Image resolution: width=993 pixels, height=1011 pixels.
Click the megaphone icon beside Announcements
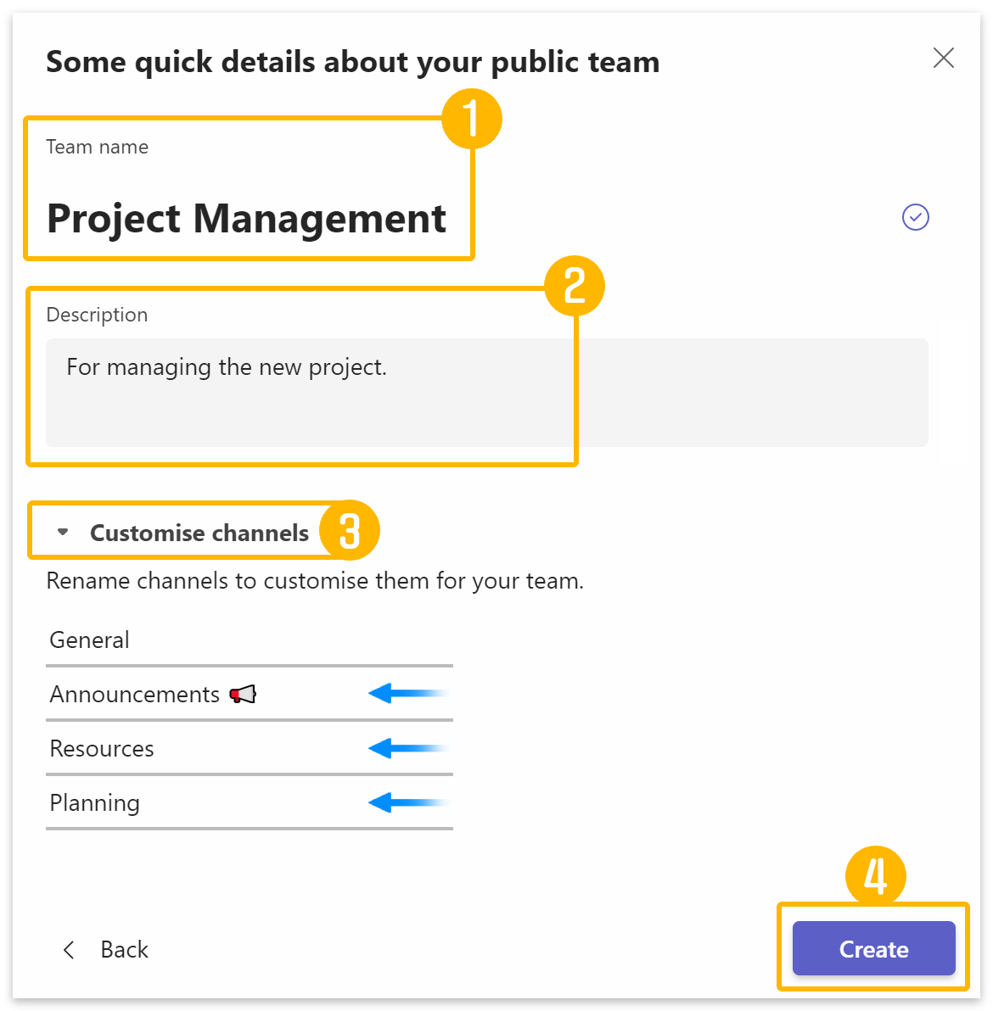tap(244, 694)
